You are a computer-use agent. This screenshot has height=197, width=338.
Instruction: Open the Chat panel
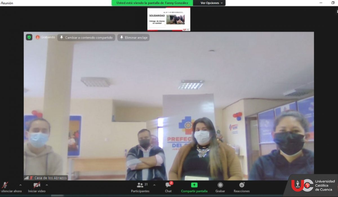pos(168,187)
